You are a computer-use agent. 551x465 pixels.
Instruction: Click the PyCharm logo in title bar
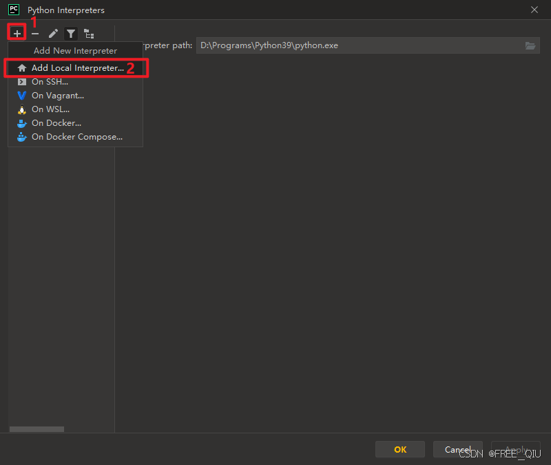(x=14, y=10)
